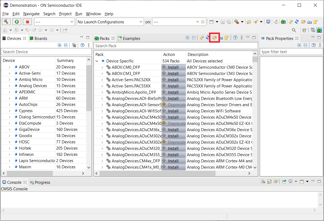Refresh the pack index with the blue arrows
Image resolution: width=324 pixels, height=221 pixels.
[207, 38]
